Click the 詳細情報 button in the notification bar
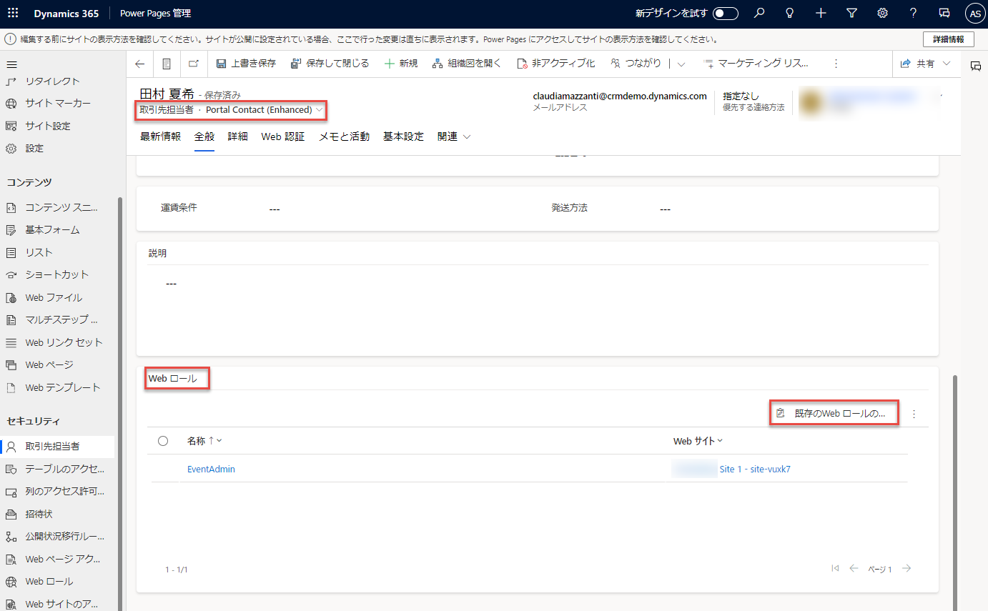 tap(948, 39)
